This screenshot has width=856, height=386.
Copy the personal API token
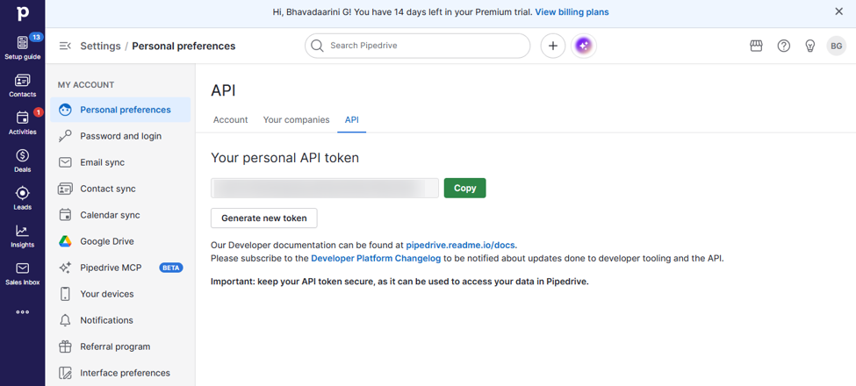pos(464,188)
